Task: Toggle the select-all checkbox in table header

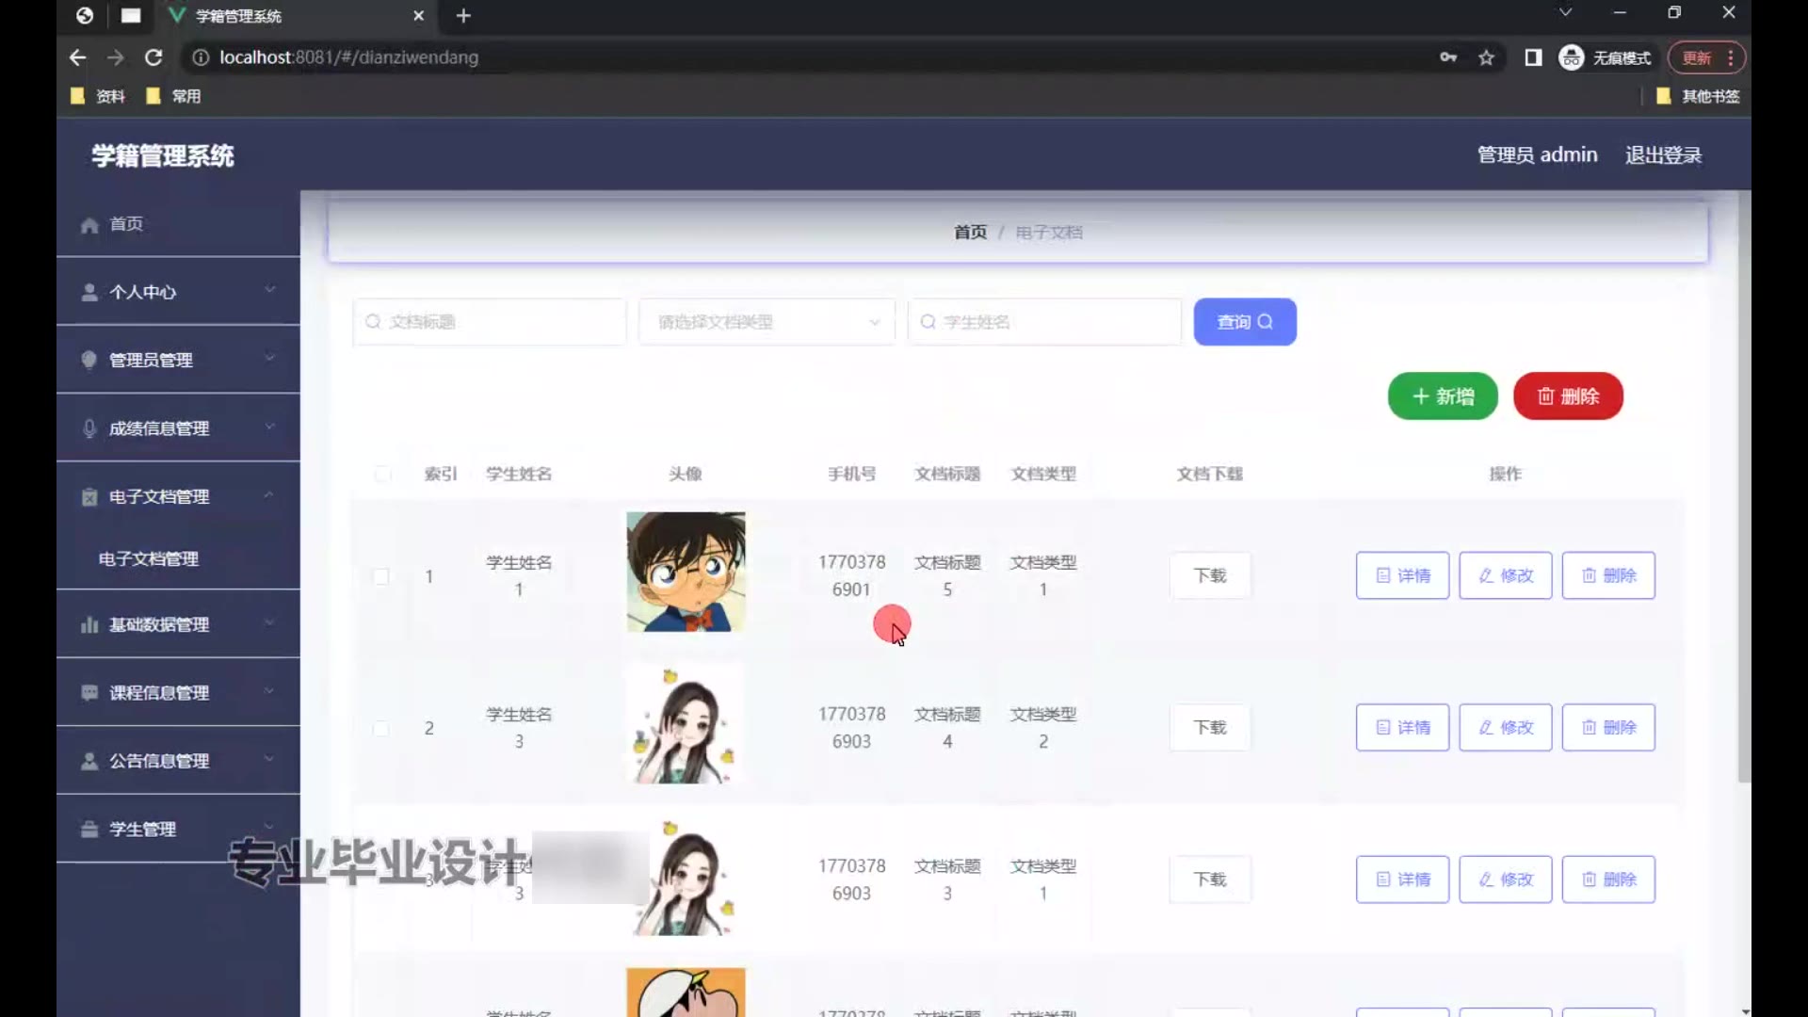Action: point(382,474)
